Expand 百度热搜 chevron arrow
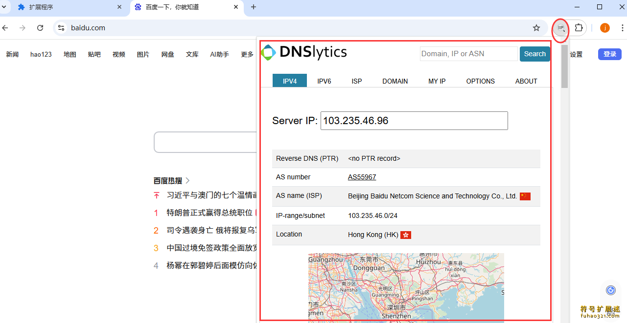The width and height of the screenshot is (627, 323). 188,180
